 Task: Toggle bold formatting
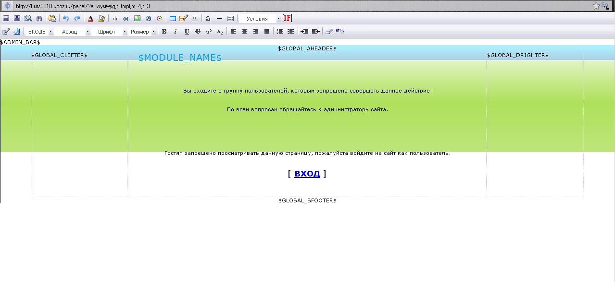pyautogui.click(x=164, y=32)
